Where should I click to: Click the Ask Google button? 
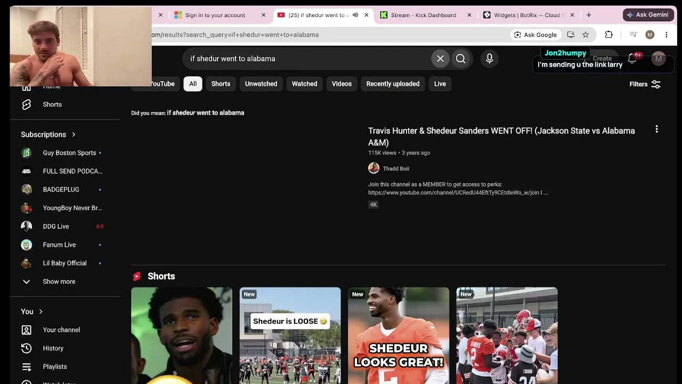point(535,35)
